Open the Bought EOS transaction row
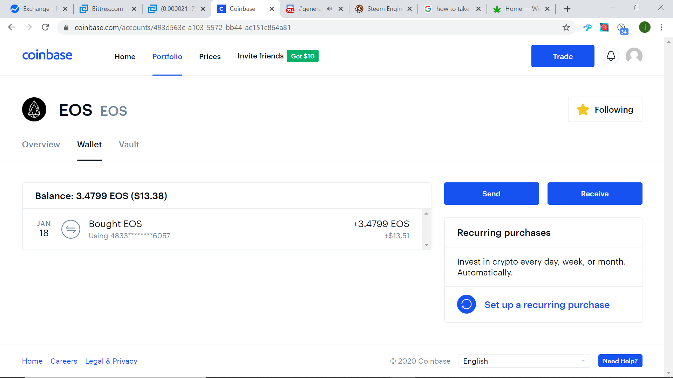Screen dimensions: 673x378 pyautogui.click(x=223, y=229)
